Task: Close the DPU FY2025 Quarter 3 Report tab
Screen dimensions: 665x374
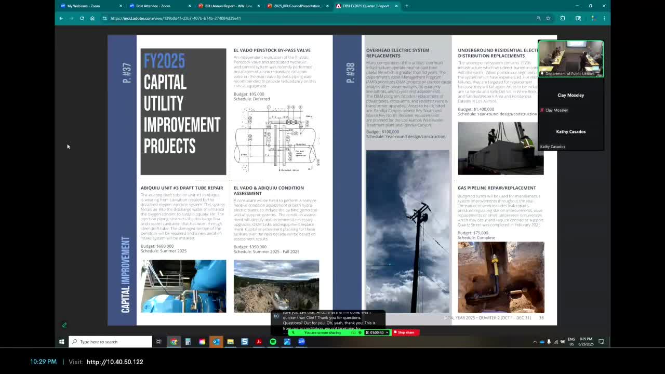Action: pyautogui.click(x=396, y=6)
